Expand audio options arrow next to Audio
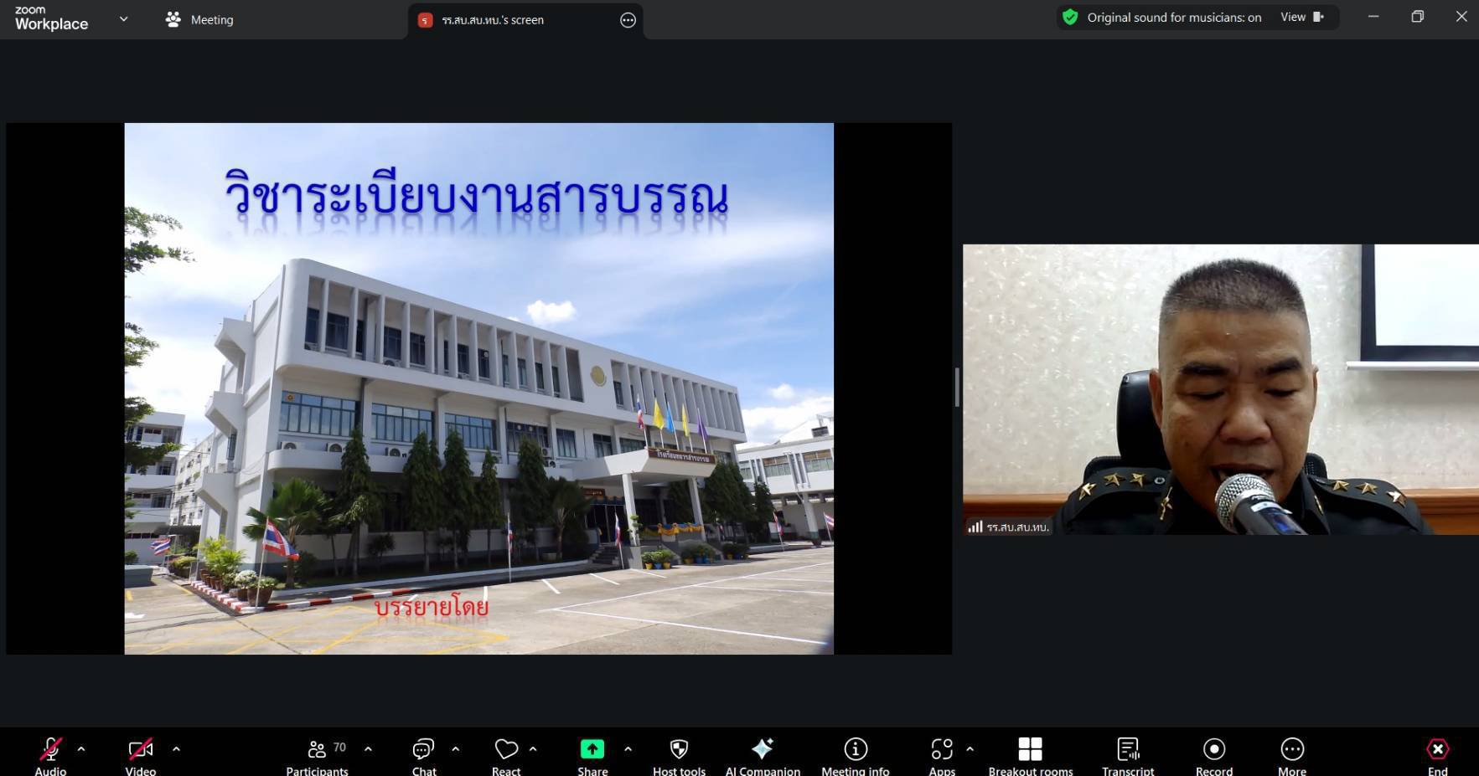This screenshot has width=1479, height=776. click(x=81, y=749)
